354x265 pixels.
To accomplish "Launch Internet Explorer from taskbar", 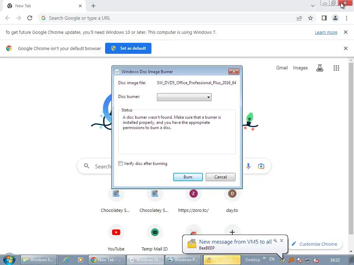I will 66,260.
